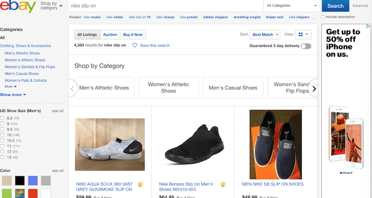Open the All Categories dropdown
Screen dimensions: 372x198
point(292,6)
